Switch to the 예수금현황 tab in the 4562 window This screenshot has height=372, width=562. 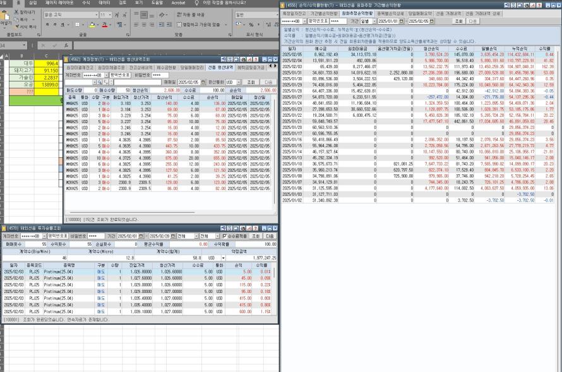click(x=166, y=68)
